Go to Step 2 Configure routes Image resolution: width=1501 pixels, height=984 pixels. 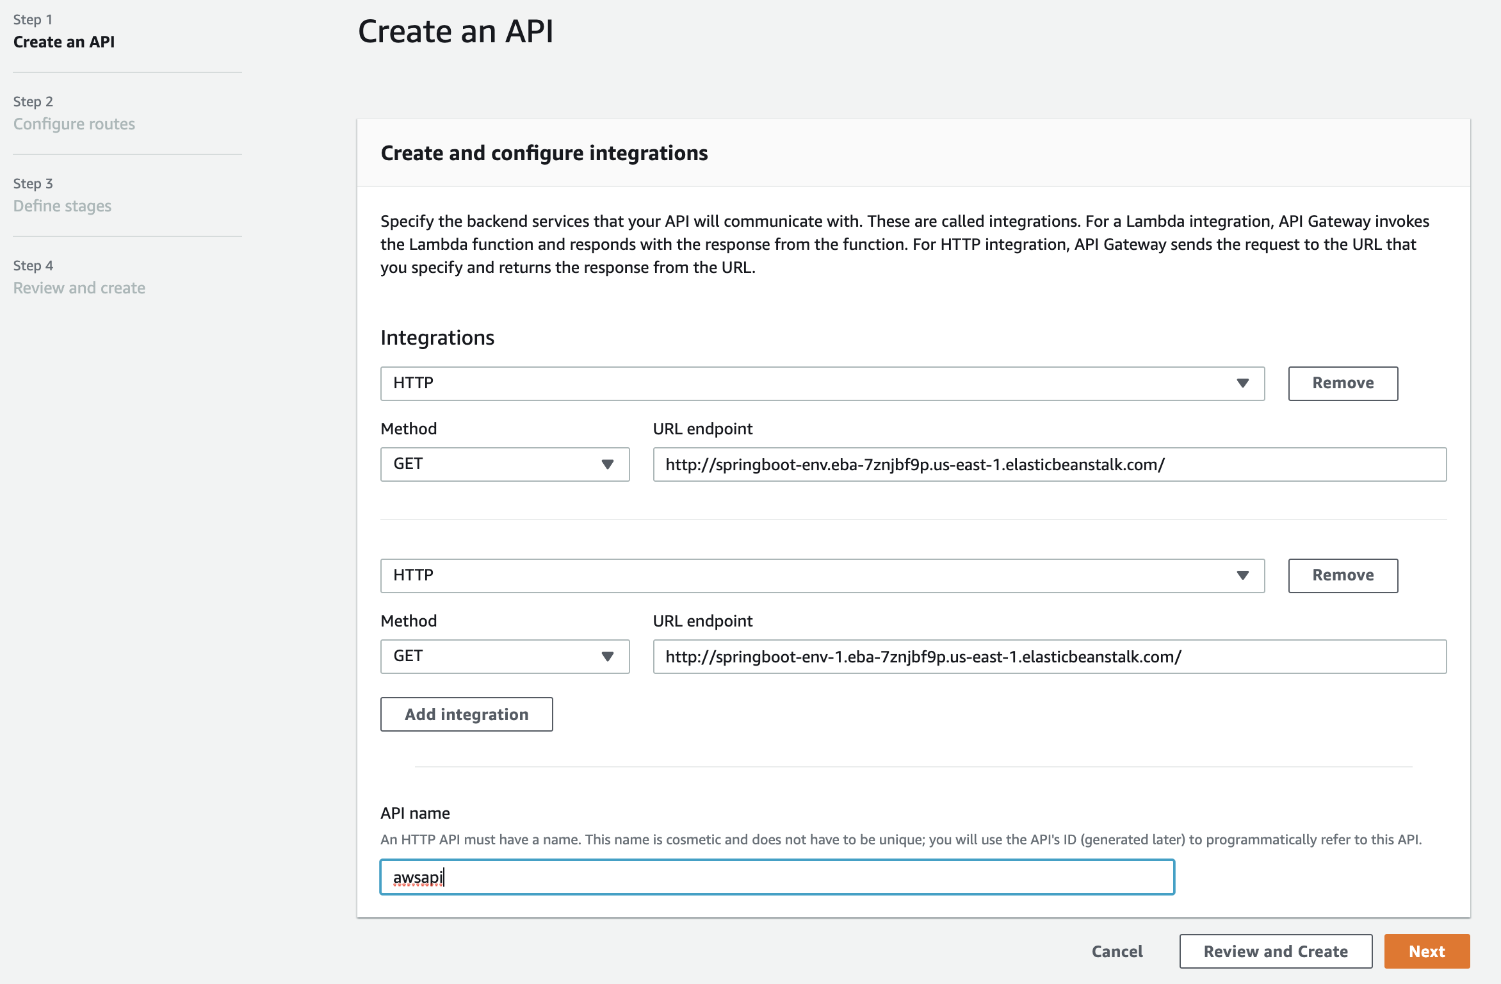coord(74,124)
